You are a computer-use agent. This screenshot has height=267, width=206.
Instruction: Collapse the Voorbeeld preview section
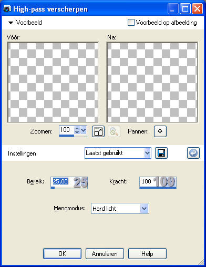tap(11, 23)
